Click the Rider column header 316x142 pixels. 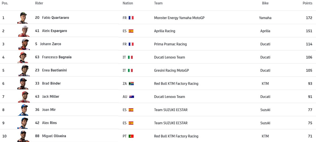pyautogui.click(x=39, y=3)
